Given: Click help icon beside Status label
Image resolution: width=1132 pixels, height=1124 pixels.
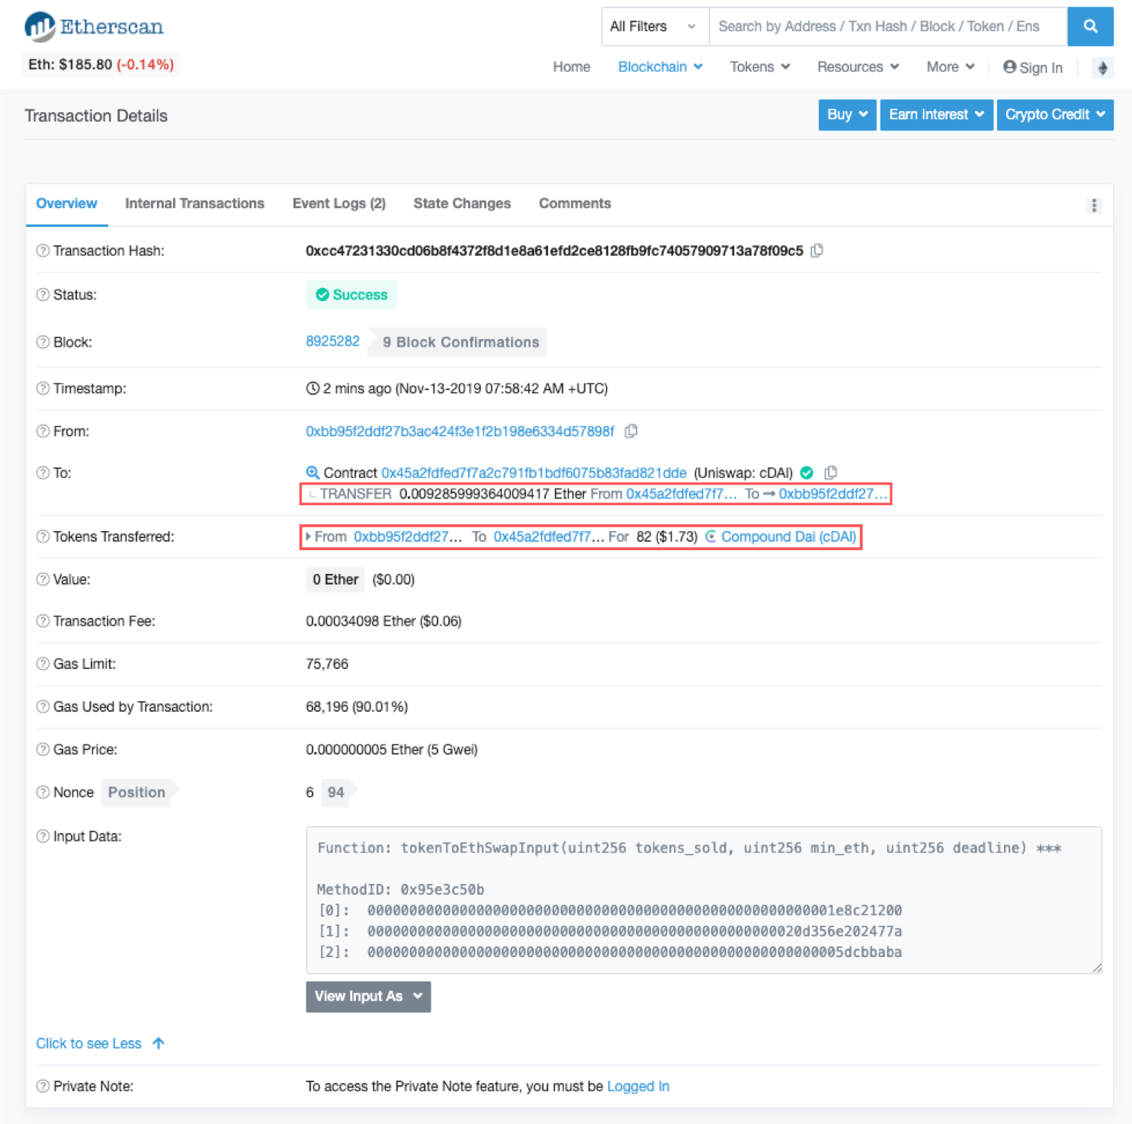Looking at the screenshot, I should point(43,295).
